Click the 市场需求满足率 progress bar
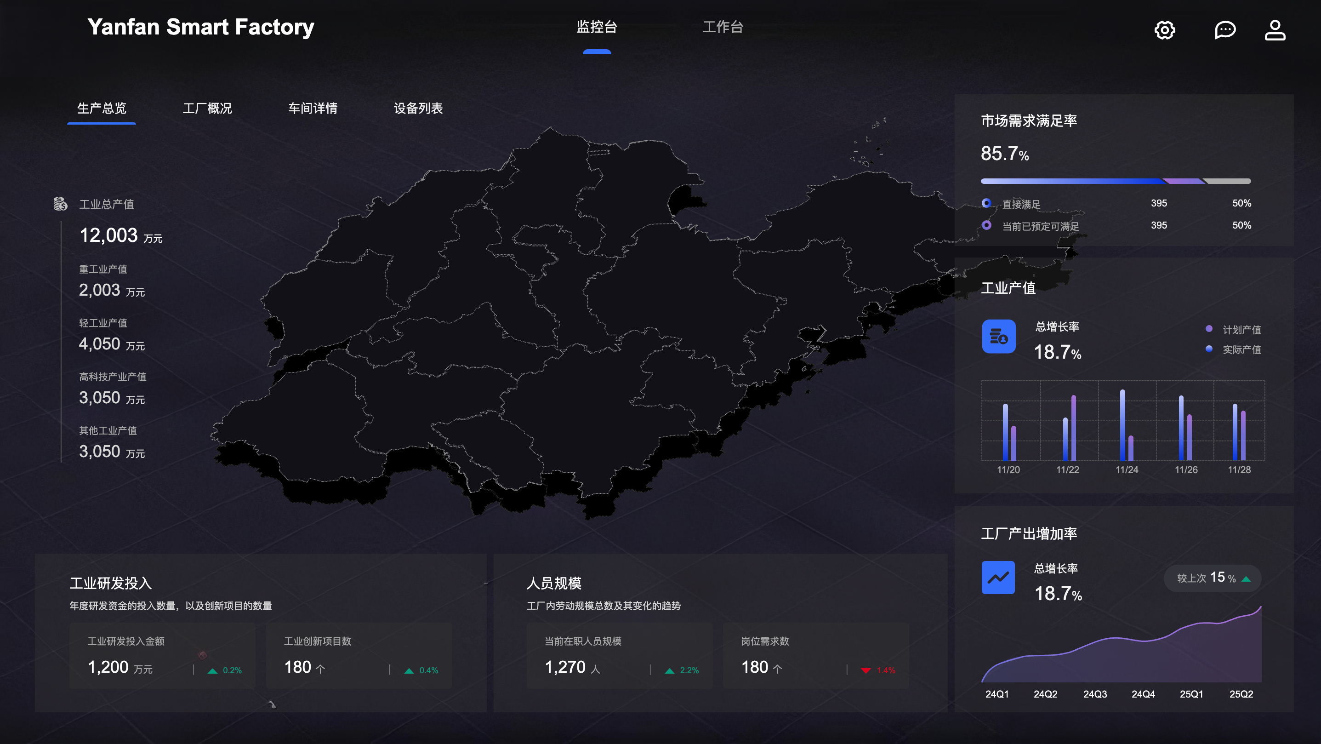 1116,181
